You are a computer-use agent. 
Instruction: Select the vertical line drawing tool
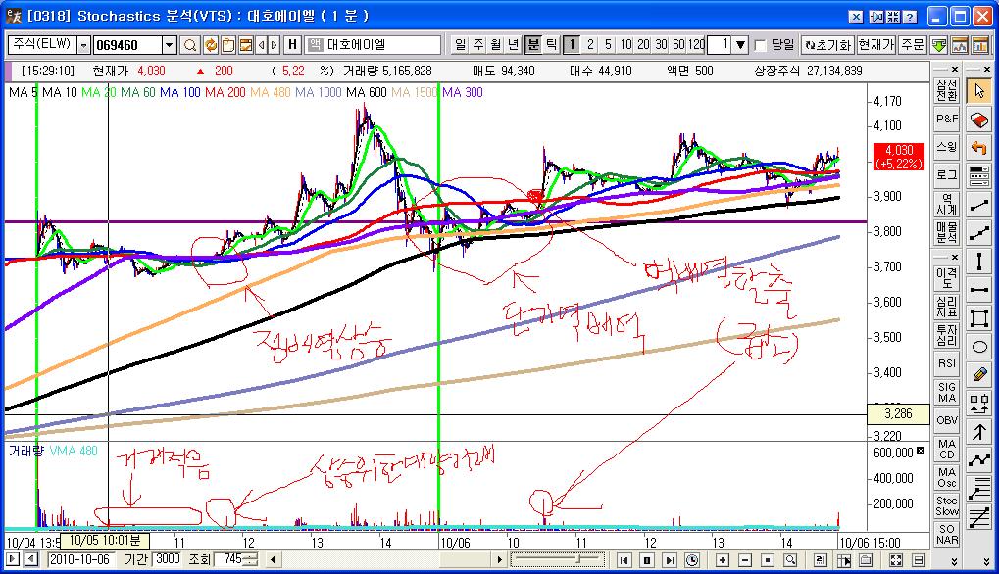(x=978, y=261)
